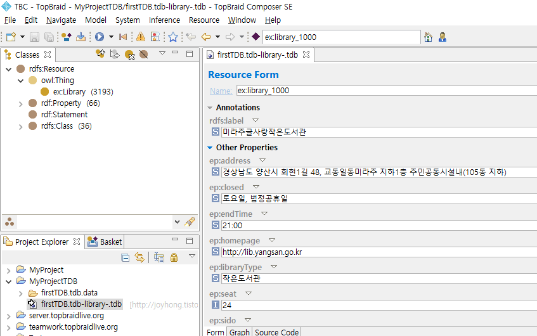Click the create resource shapes icon
This screenshot has height=336, width=537.
[x=66, y=37]
